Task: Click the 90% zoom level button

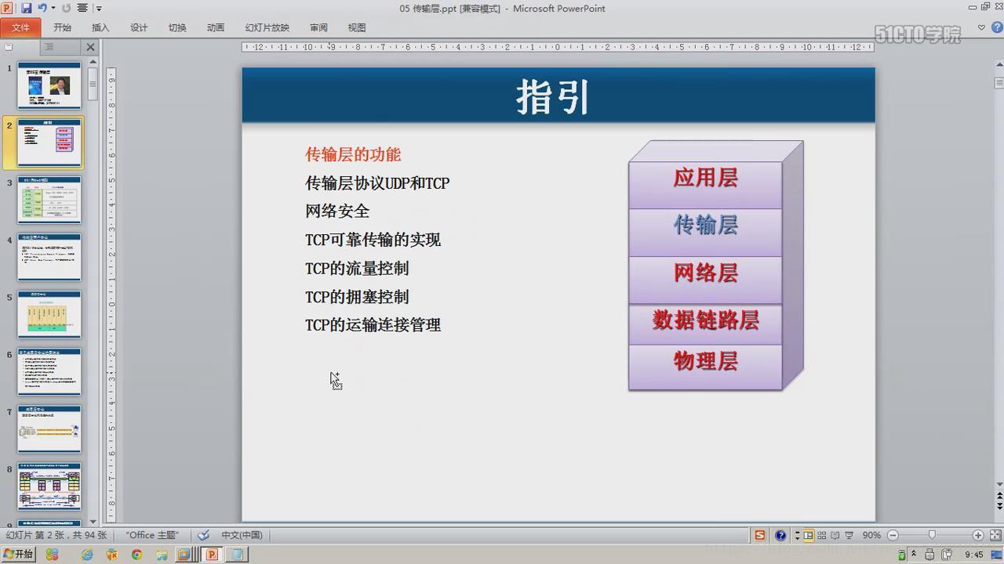Action: 871,535
